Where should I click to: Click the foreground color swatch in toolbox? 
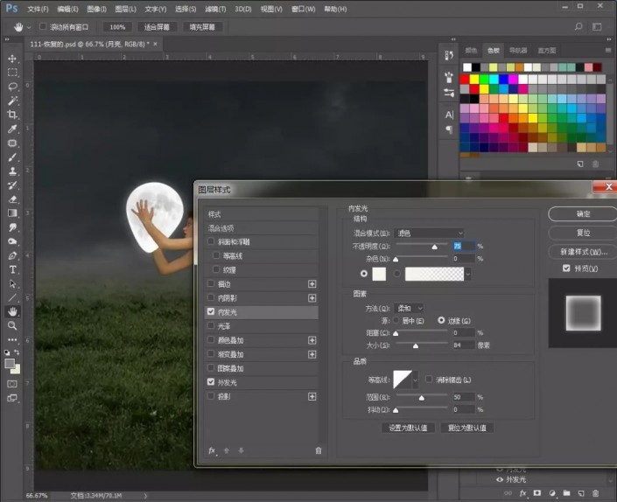click(10, 363)
